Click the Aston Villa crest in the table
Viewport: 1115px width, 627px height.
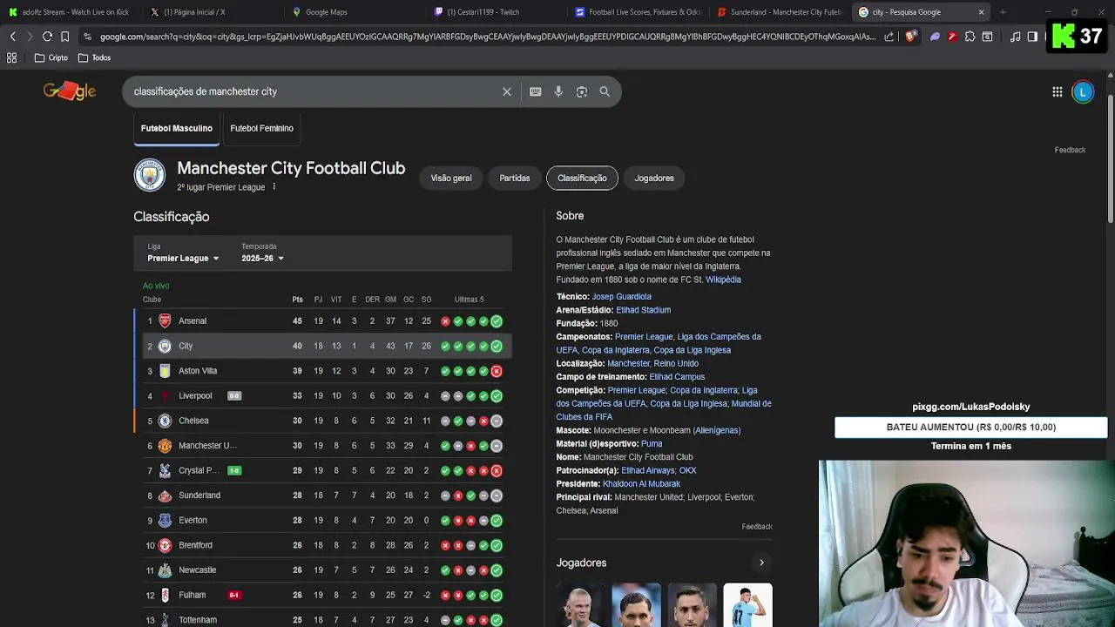click(165, 371)
